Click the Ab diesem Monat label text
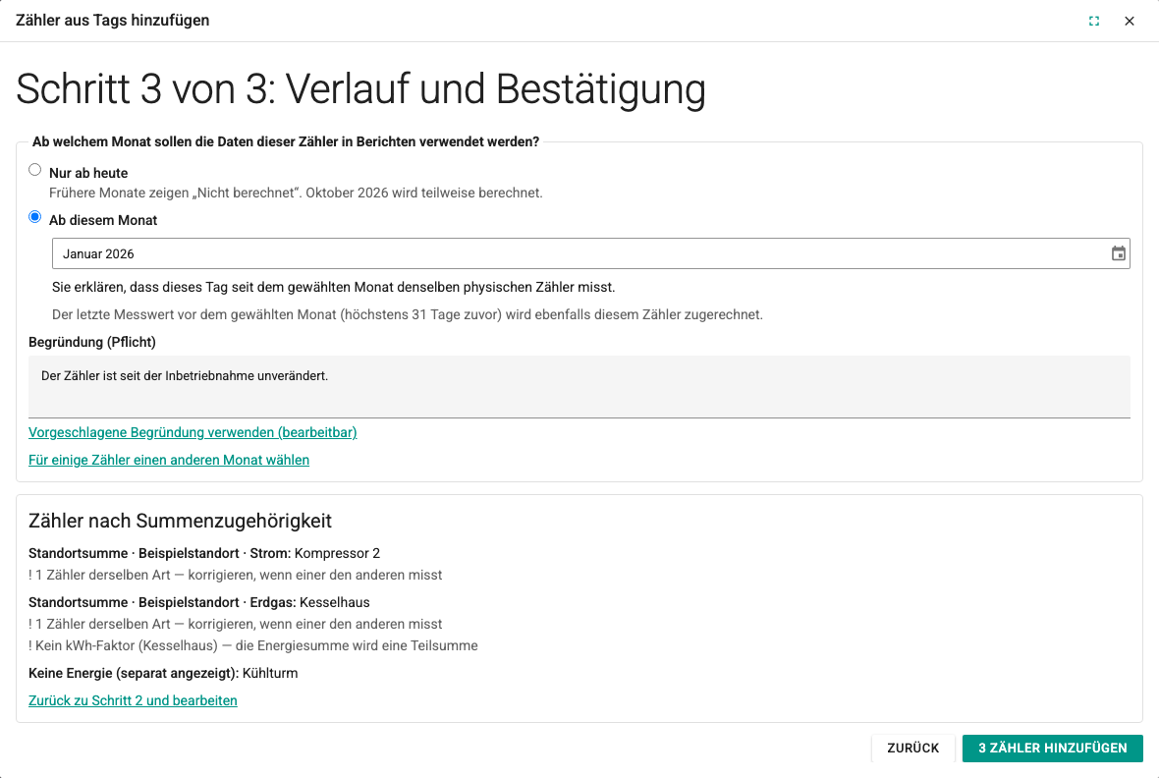 coord(103,220)
